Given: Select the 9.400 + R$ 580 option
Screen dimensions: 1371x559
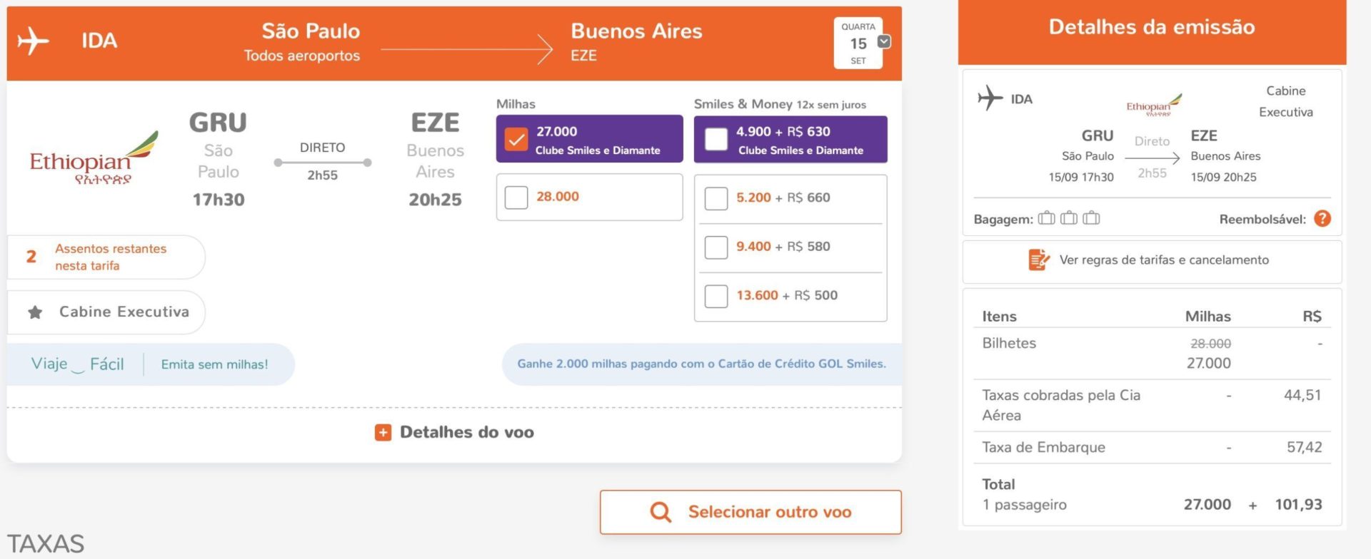Looking at the screenshot, I should pyautogui.click(x=716, y=247).
